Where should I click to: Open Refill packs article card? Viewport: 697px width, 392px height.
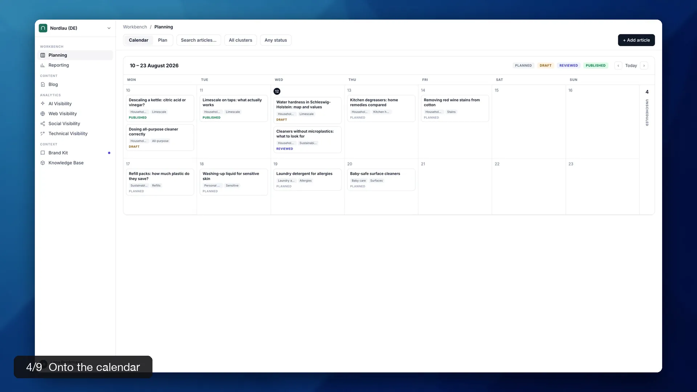[x=160, y=182]
